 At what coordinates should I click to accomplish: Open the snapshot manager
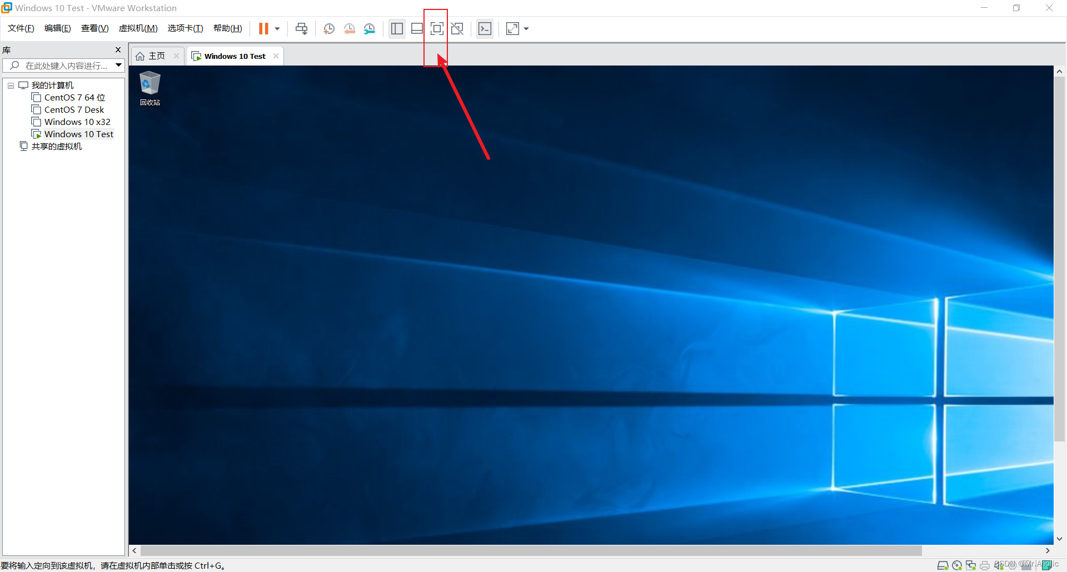[370, 29]
